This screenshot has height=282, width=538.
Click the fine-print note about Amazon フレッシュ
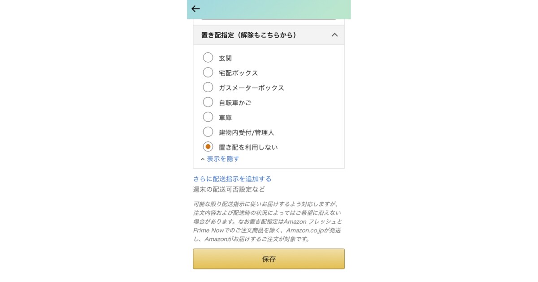pos(268,221)
